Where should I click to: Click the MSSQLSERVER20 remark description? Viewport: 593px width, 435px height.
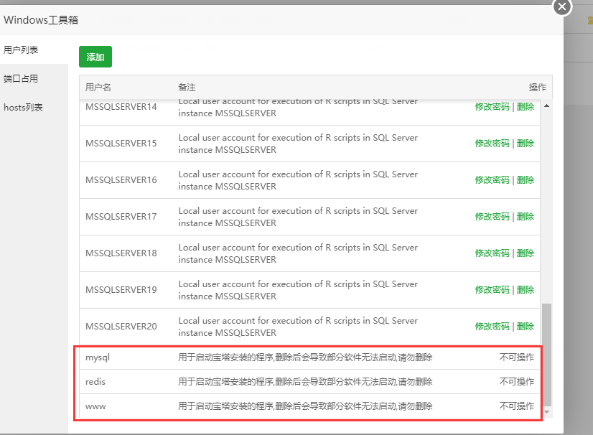pos(298,327)
